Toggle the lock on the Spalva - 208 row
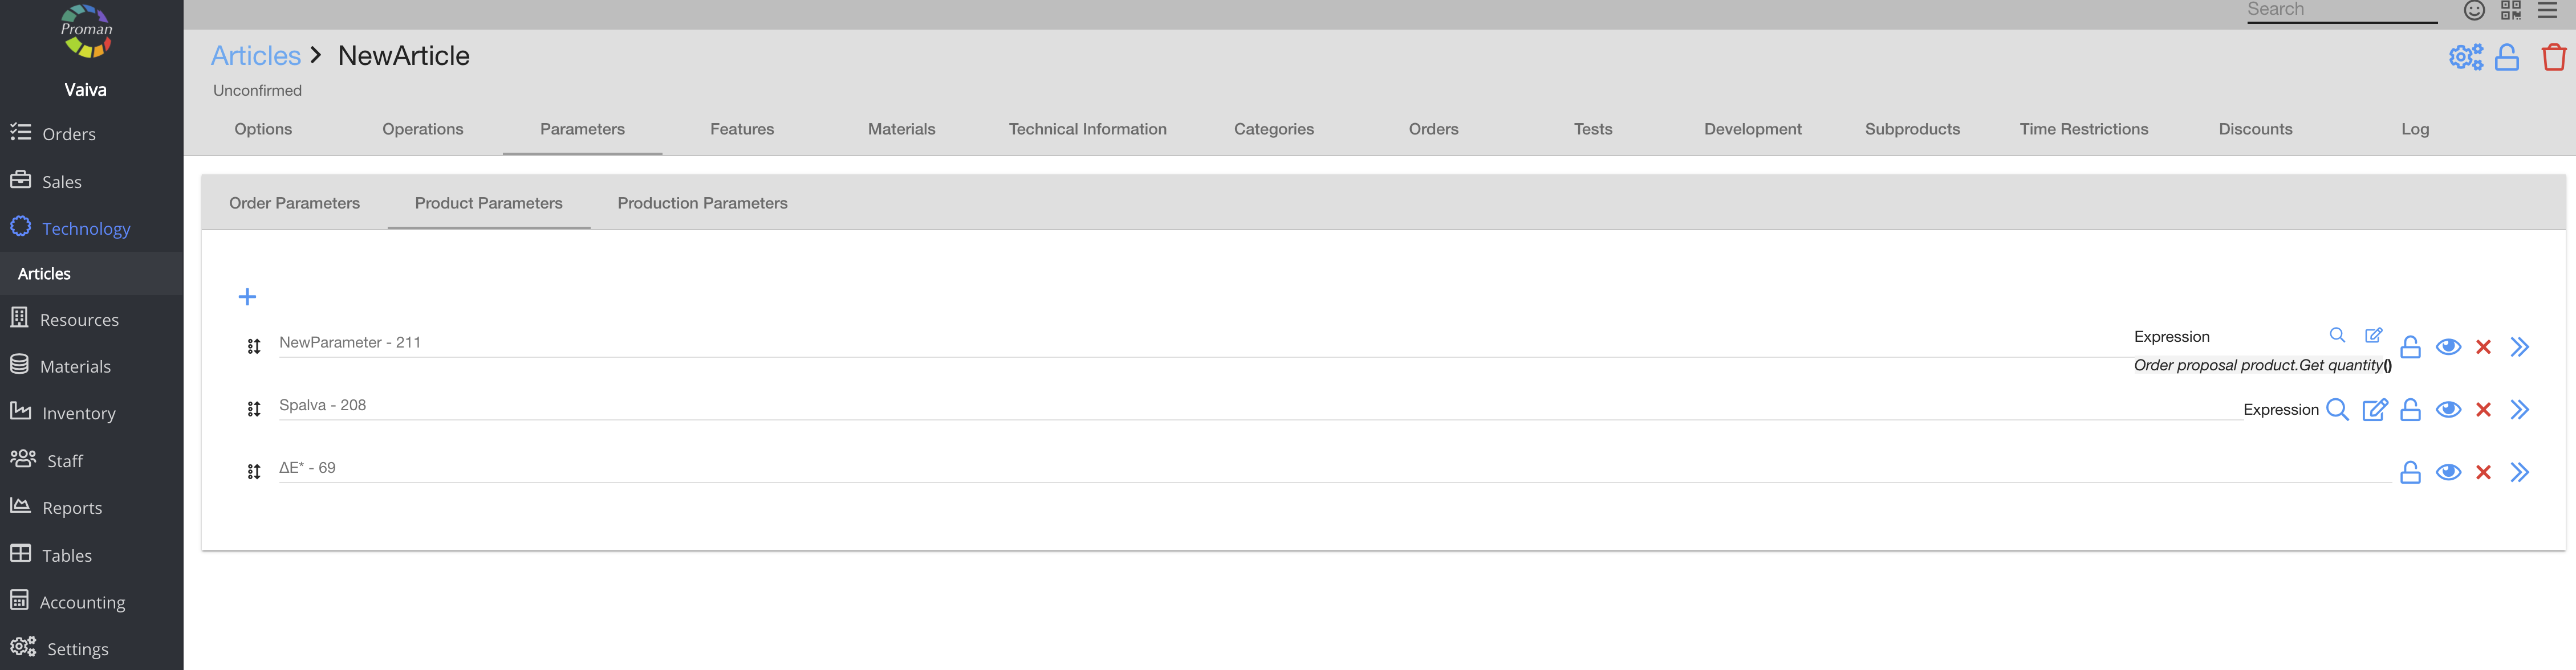 [x=2410, y=410]
